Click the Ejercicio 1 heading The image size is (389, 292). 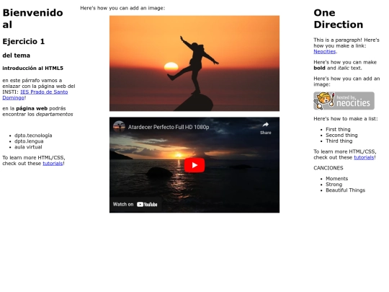pyautogui.click(x=24, y=41)
